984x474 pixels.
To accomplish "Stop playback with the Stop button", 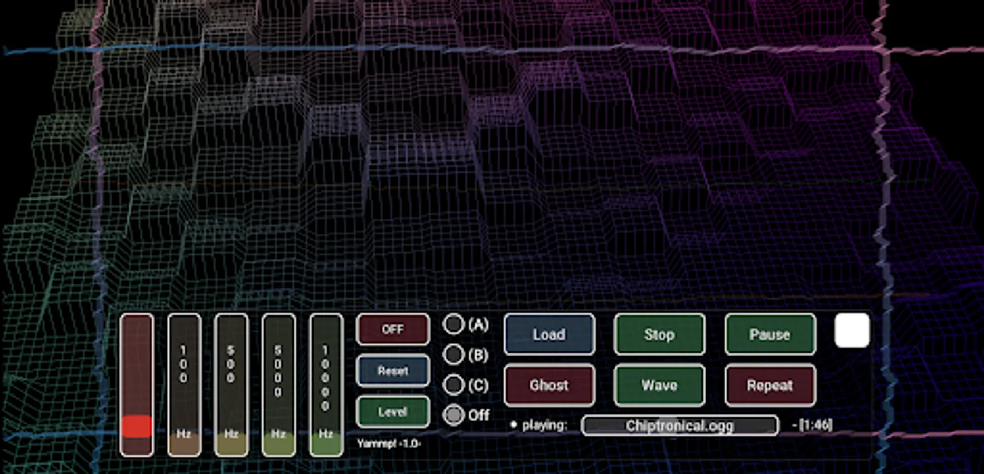I will 659,334.
